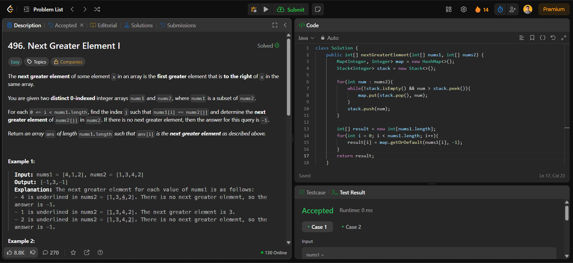Expand the code editor to fullscreen
This screenshot has width=573, height=263.
pyautogui.click(x=563, y=38)
